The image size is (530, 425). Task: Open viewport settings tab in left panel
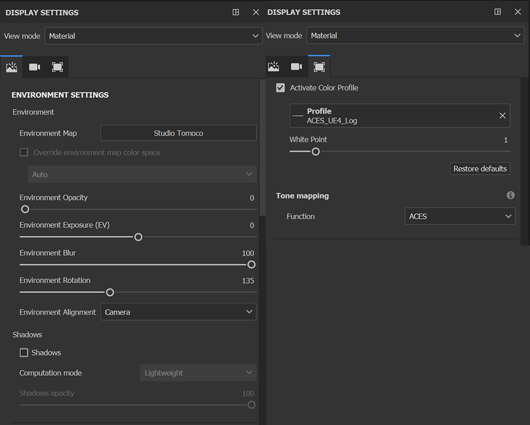tap(57, 67)
